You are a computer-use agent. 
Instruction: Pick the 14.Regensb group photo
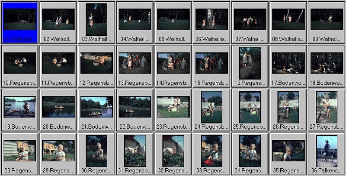pyautogui.click(x=173, y=63)
